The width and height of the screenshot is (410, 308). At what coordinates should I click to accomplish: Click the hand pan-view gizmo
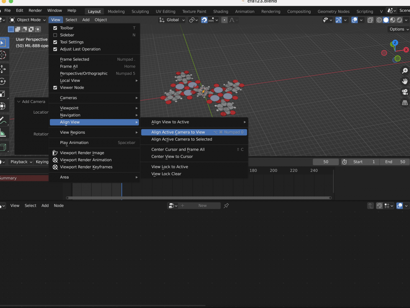click(x=405, y=82)
